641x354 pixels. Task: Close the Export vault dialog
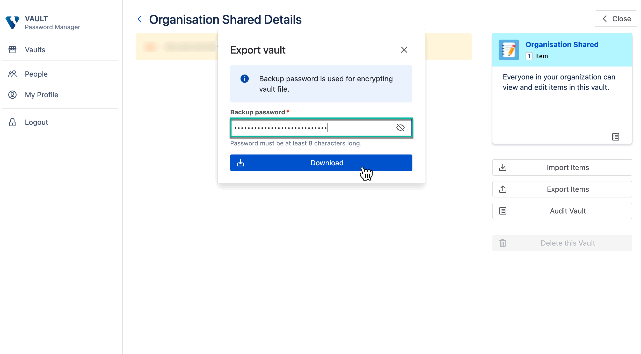(x=404, y=50)
